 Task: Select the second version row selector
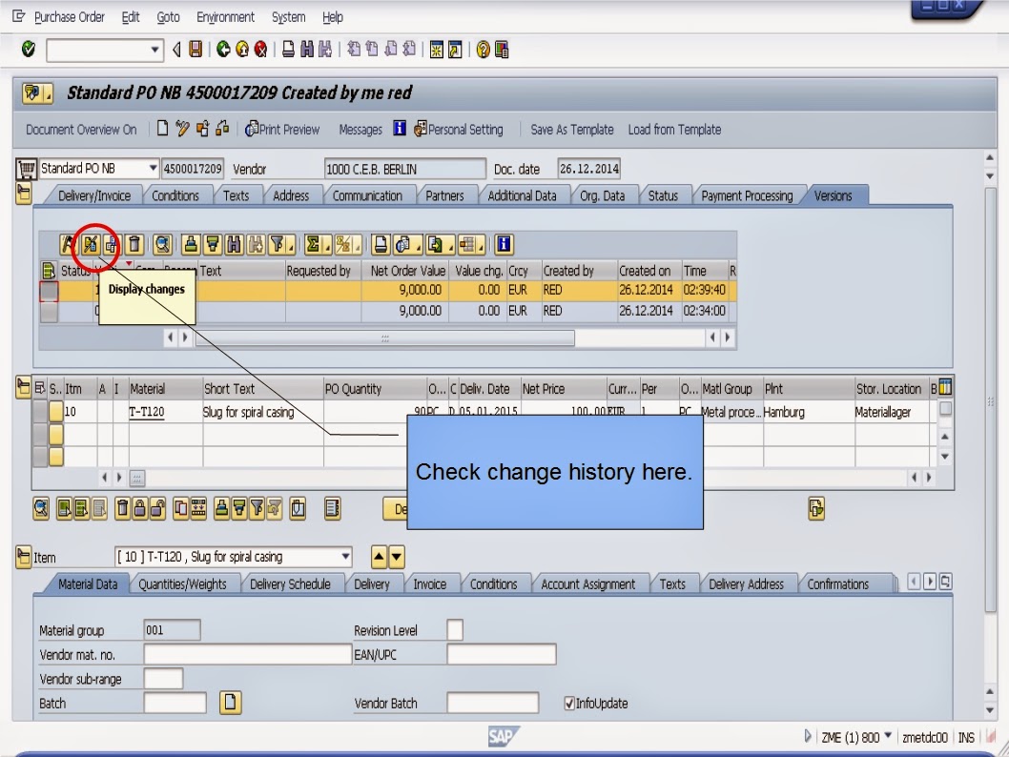point(49,312)
